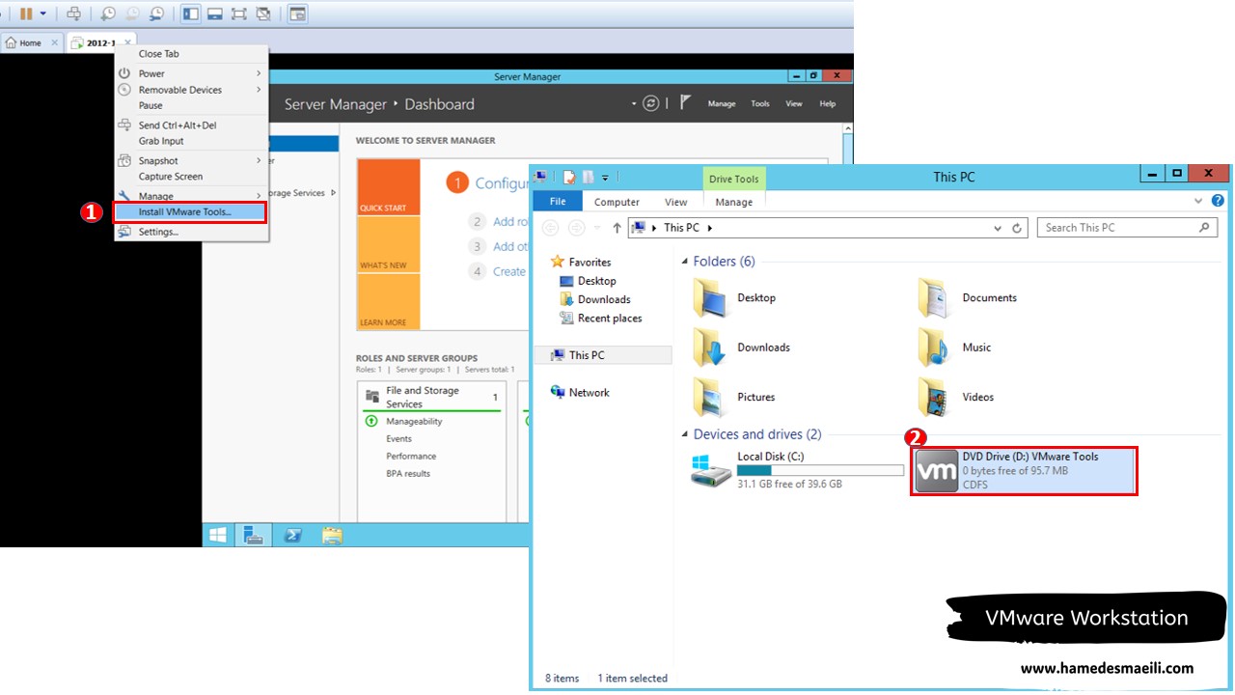Expand the ribbon using the chevron
Screen dimensions: 1235x695
[x=1199, y=201]
